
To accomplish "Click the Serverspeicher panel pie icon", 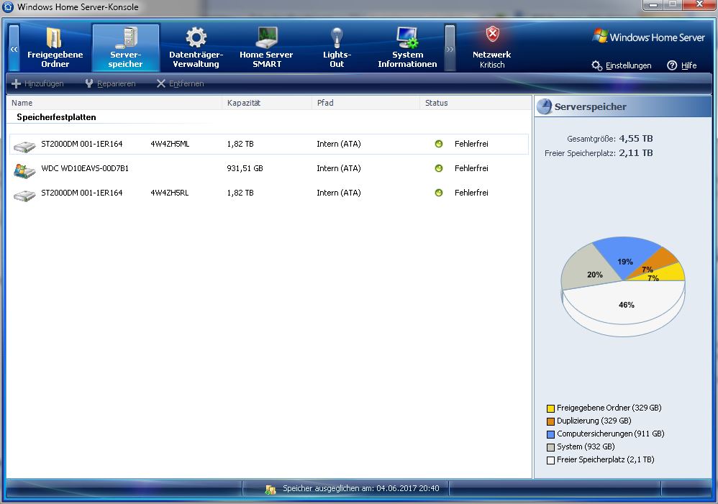I will click(x=545, y=106).
